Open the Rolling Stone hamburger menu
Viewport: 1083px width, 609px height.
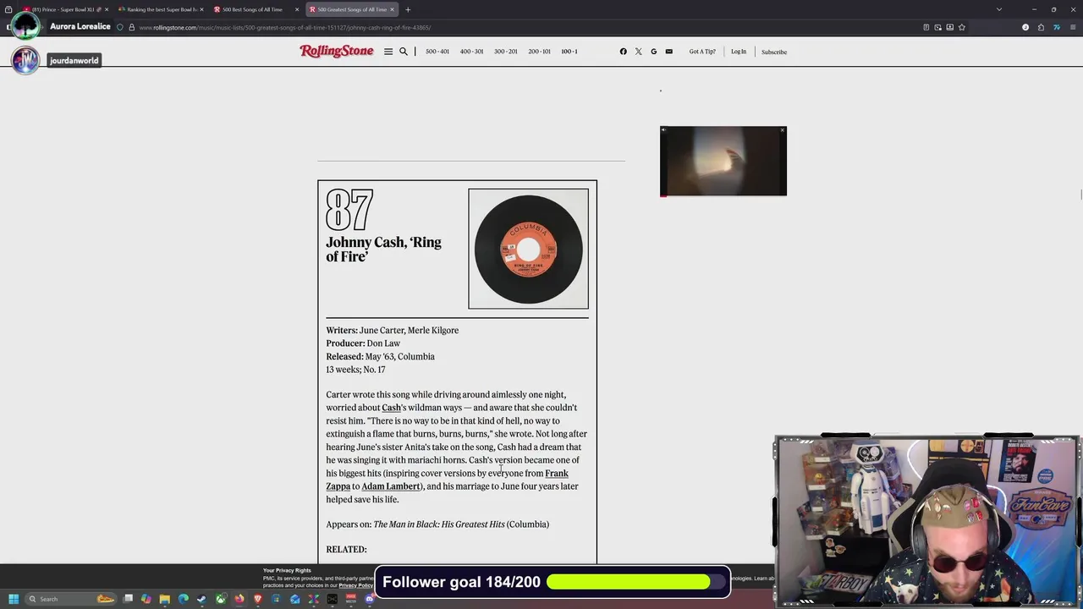[388, 52]
